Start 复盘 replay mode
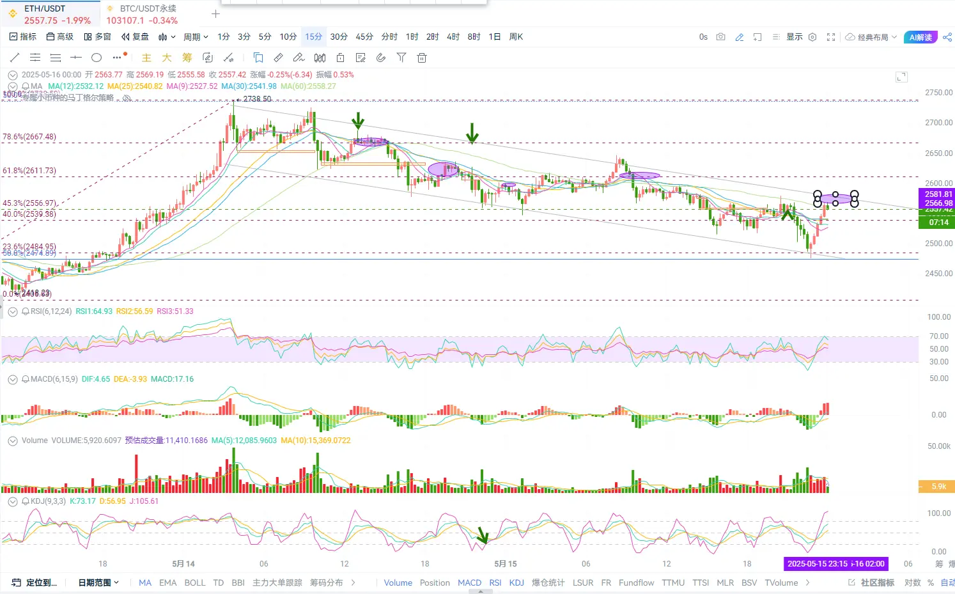The width and height of the screenshot is (955, 594). click(135, 37)
